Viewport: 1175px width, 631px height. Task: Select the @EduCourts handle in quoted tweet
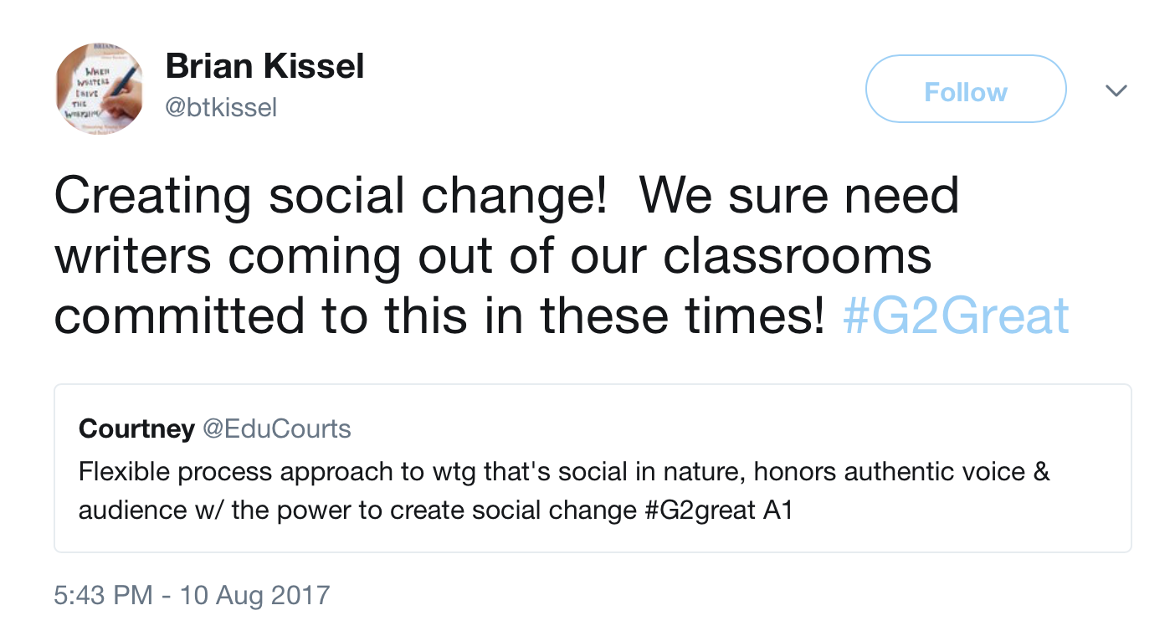click(276, 429)
